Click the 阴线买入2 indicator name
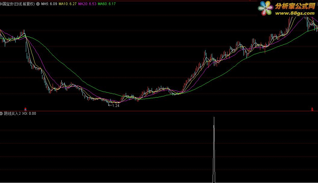 coord(12,114)
